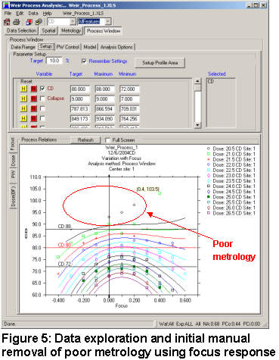279x360 pixels.
Task: Open the Data menu
Action: [33, 13]
